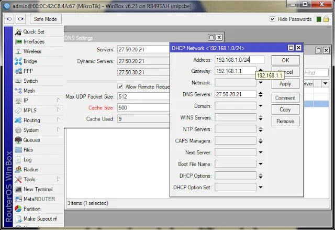Click Cache Size field in DNS Settings

tap(143, 107)
